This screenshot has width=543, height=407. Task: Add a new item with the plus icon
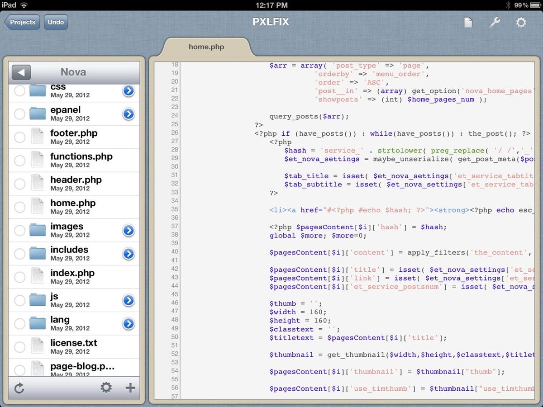tap(130, 388)
